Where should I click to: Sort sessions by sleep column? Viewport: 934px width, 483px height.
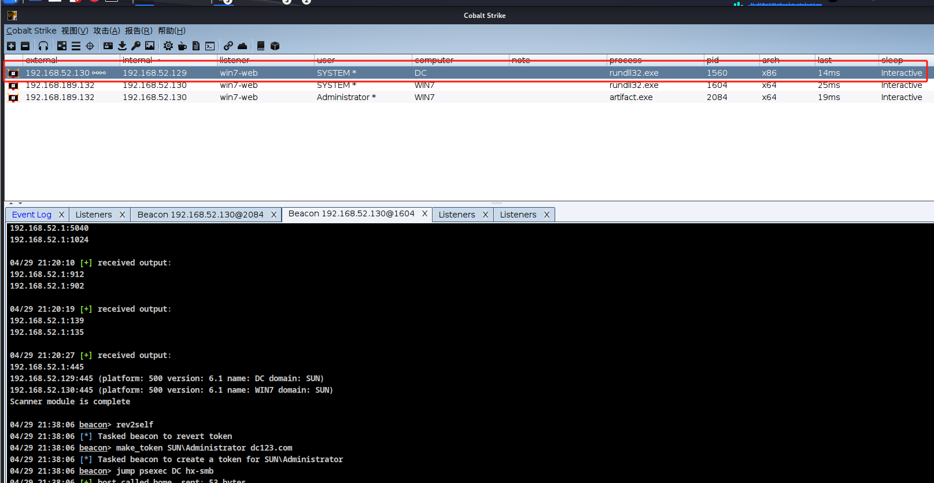coord(906,60)
